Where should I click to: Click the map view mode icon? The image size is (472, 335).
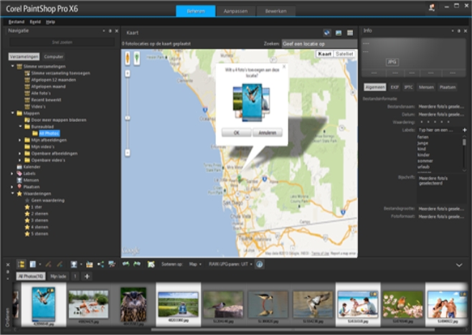click(327, 32)
